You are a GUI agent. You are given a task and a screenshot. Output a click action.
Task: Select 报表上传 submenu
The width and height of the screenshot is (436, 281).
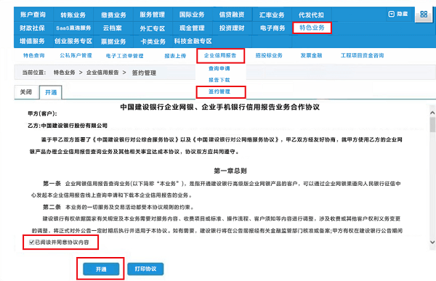175,56
